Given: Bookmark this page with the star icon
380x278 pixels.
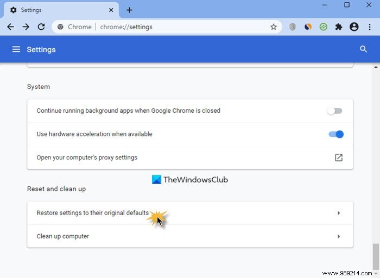Looking at the screenshot, I should tap(274, 27).
